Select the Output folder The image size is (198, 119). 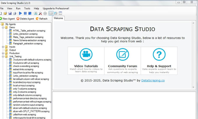click(13, 50)
